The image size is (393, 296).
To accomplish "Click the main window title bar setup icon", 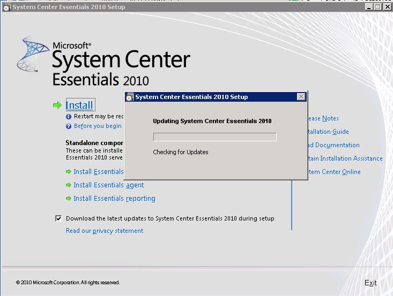I will click(x=7, y=7).
